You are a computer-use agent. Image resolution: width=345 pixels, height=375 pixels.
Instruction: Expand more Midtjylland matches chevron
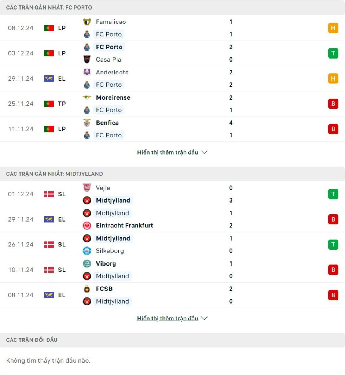[205, 319]
